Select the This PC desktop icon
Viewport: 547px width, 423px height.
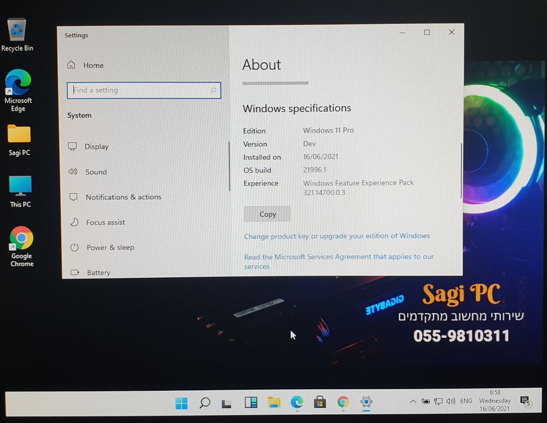tap(20, 191)
